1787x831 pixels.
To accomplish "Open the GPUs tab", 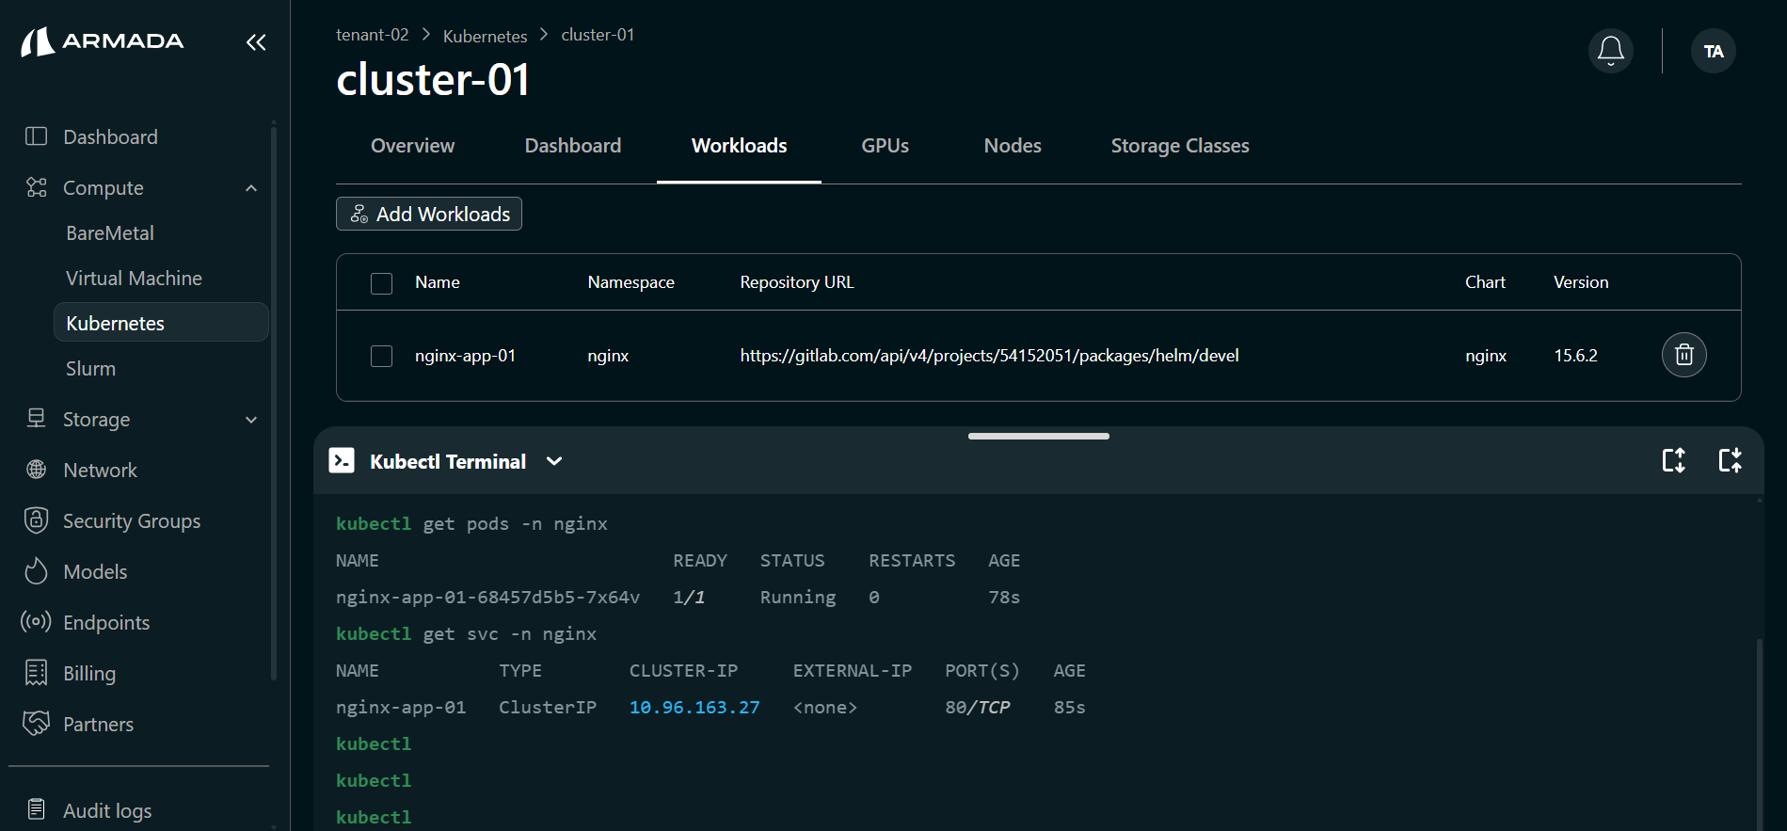I will point(885,146).
